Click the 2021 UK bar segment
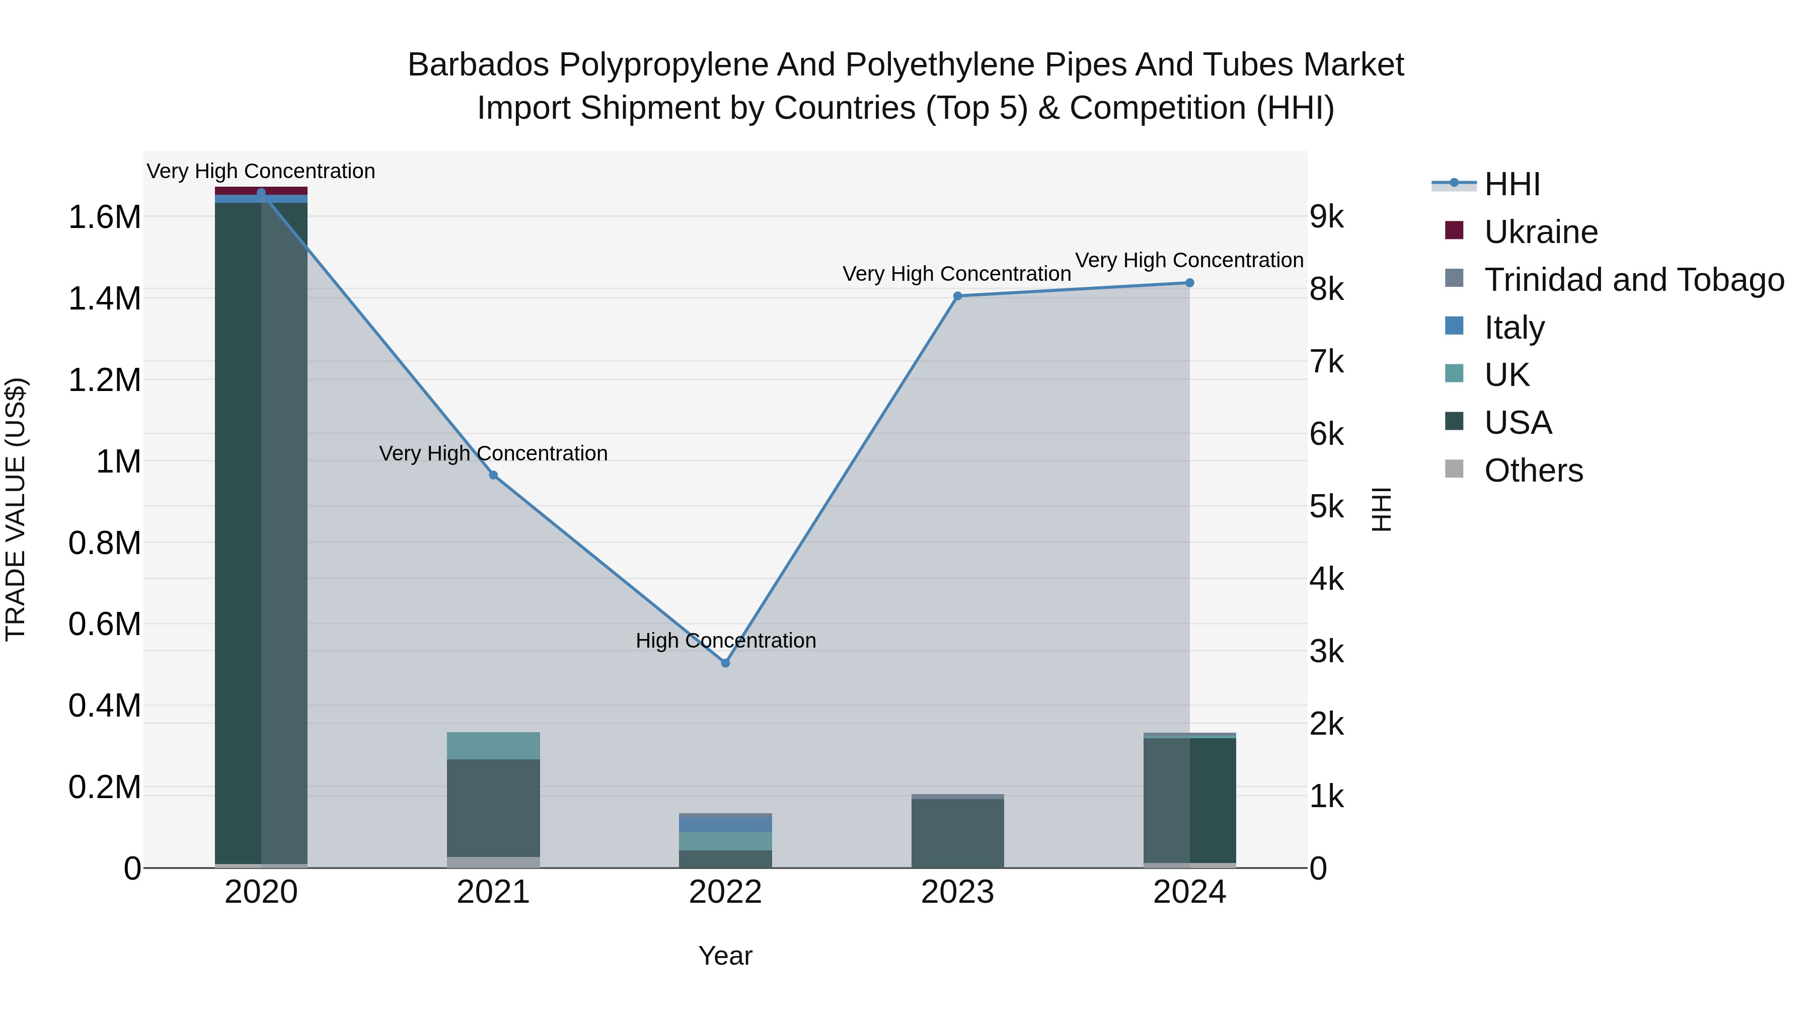This screenshot has width=1812, height=1019. pos(493,745)
